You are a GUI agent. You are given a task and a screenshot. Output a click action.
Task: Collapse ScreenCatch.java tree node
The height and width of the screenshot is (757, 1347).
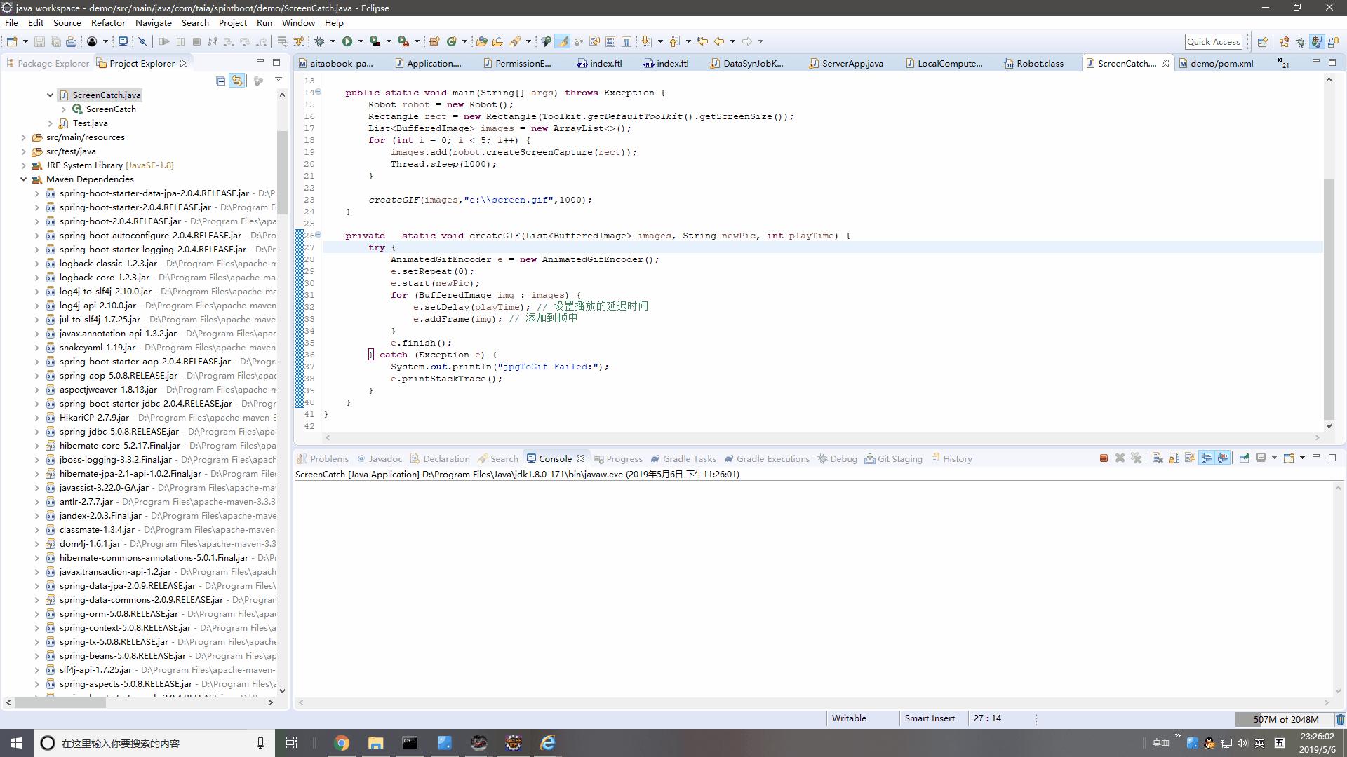50,95
